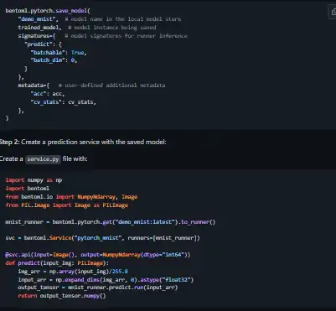
Task: Click the inline code "service.py"
Action: click(x=43, y=159)
